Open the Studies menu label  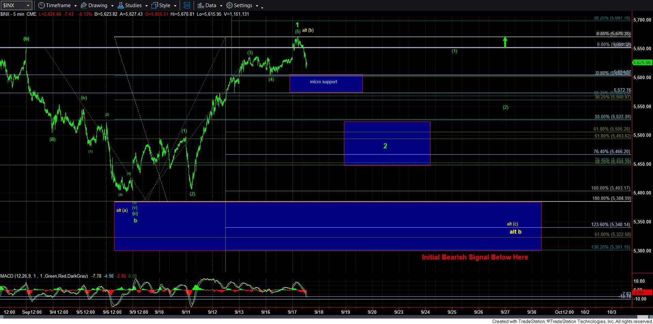tap(133, 5)
